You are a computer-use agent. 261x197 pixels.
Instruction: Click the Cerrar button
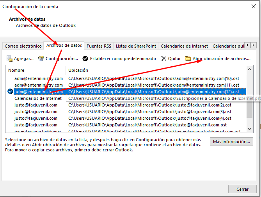(242, 189)
